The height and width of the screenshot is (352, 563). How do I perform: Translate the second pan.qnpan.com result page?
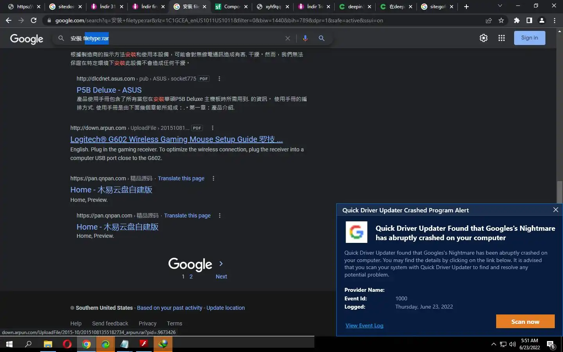187,216
